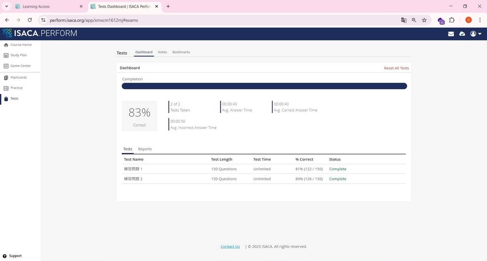Switch to the Learning Access tab
Screen dimensions: 487x261
tap(49, 6)
